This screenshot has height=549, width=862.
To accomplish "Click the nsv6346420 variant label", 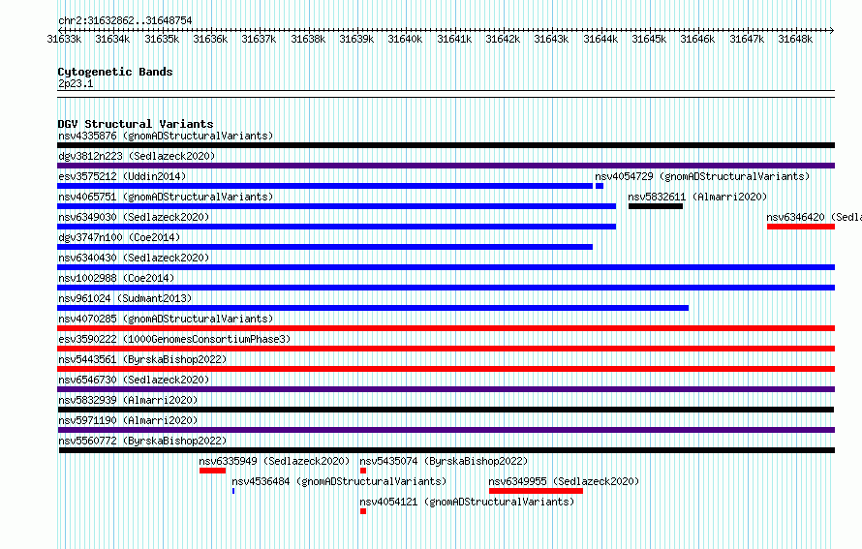I will click(x=814, y=217).
